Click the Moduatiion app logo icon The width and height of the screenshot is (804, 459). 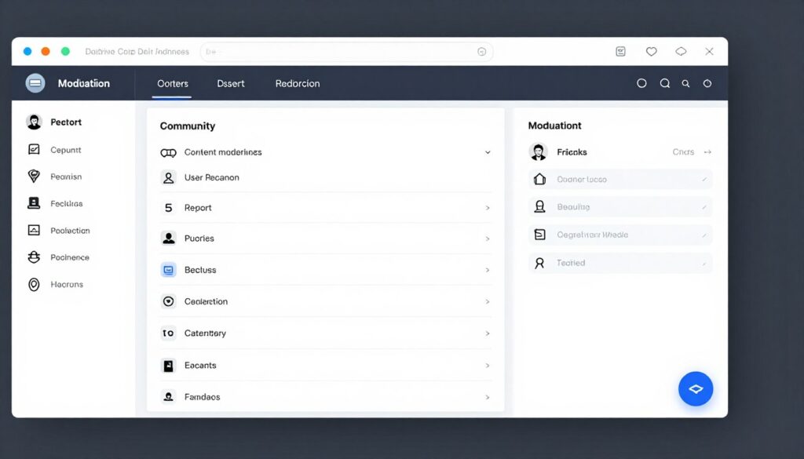click(35, 83)
